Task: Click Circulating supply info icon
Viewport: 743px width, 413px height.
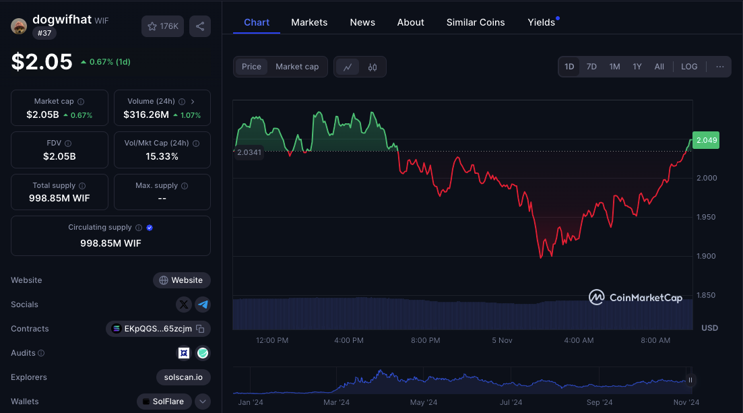Action: pos(138,228)
